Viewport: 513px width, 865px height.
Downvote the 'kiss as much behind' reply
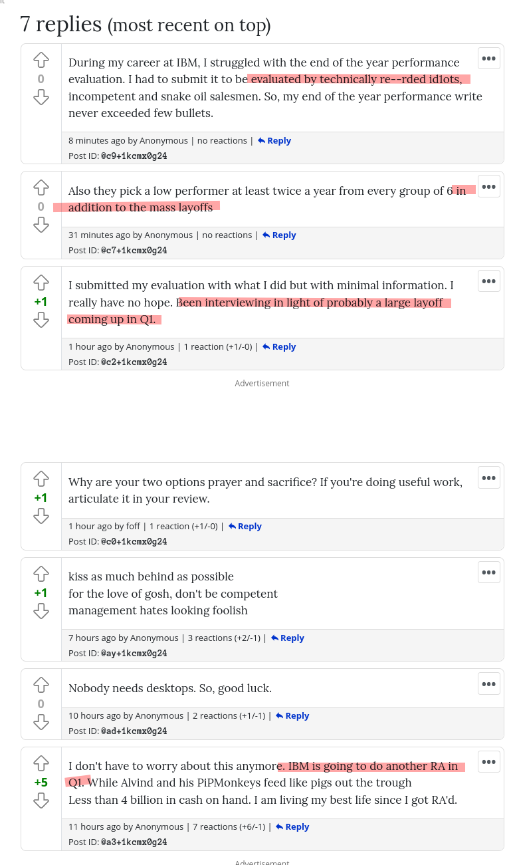point(41,611)
